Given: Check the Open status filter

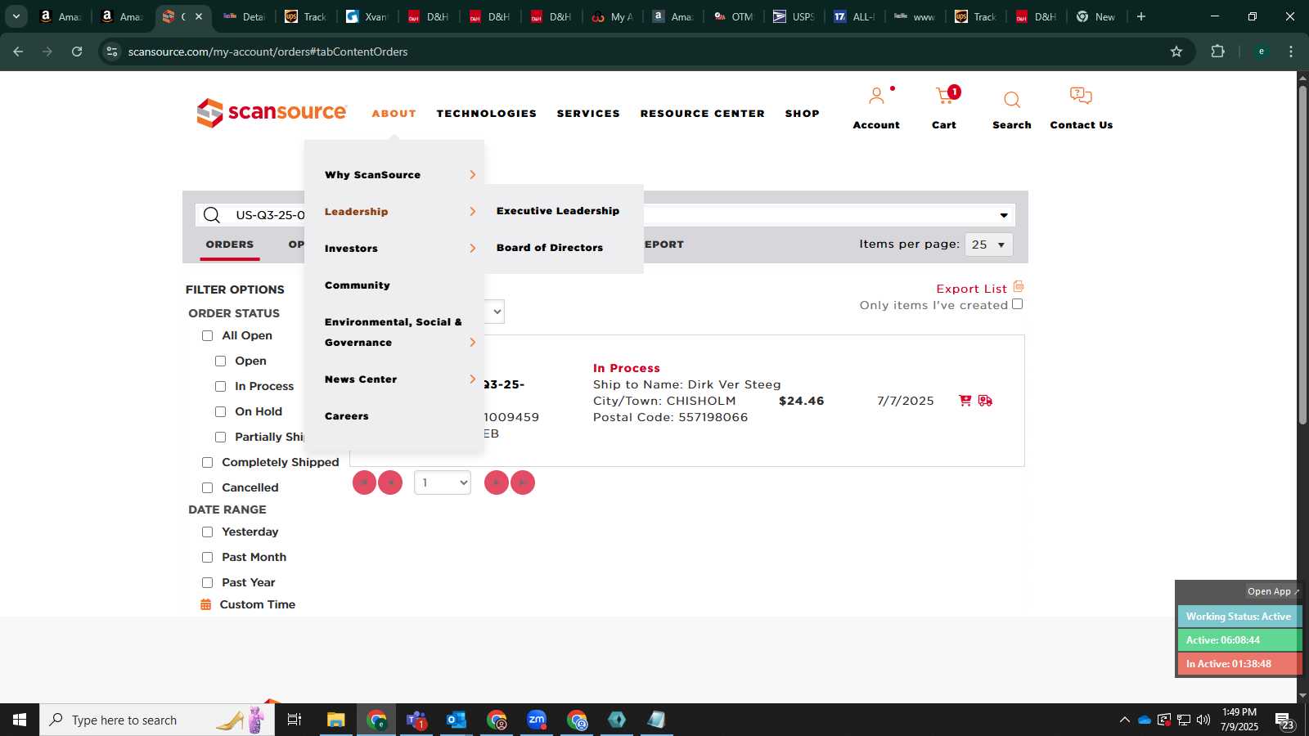Looking at the screenshot, I should click(220, 361).
